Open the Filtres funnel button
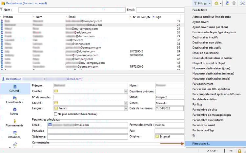The height and width of the screenshot is (153, 246). click(x=200, y=3)
